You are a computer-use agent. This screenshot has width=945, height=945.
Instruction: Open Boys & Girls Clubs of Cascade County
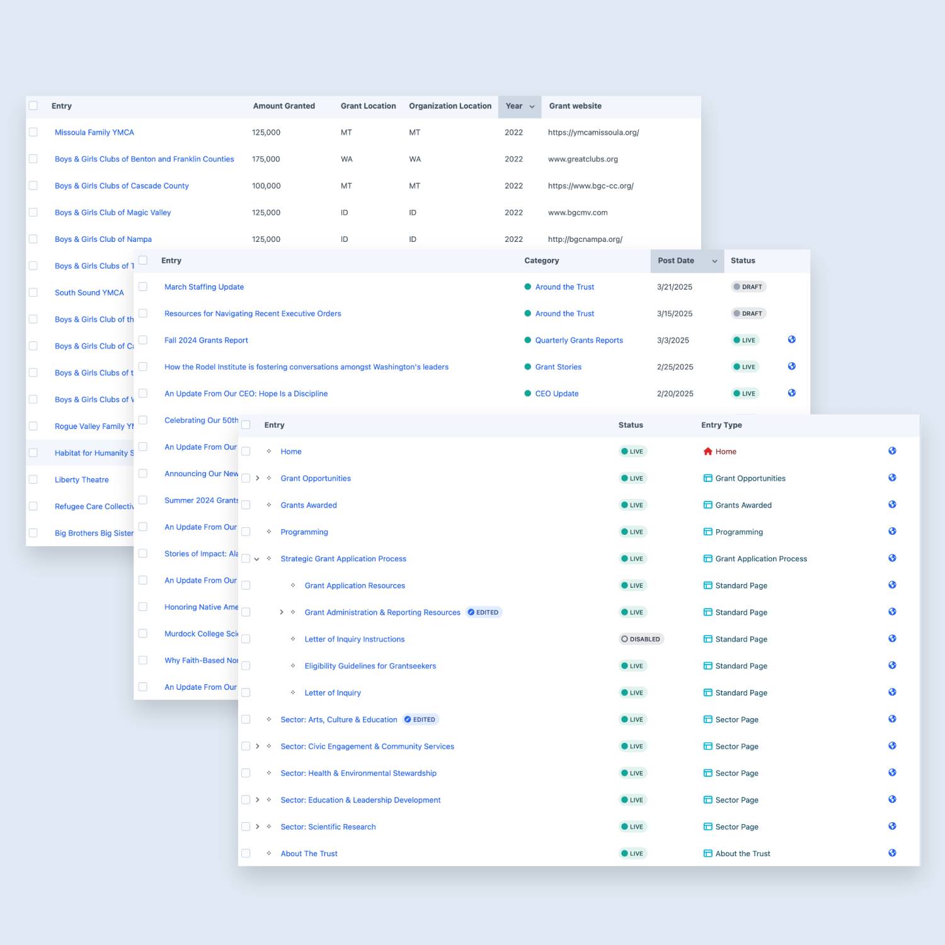[122, 186]
